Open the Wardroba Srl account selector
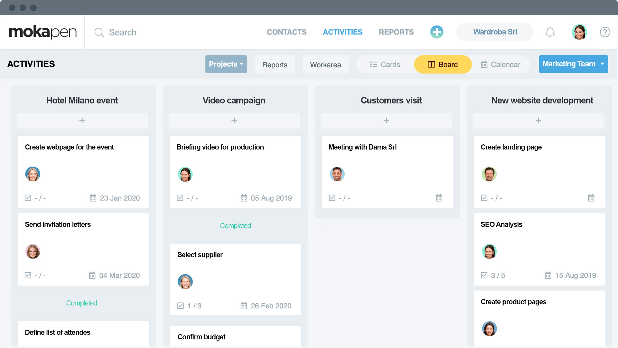Image resolution: width=618 pixels, height=348 pixels. click(494, 32)
